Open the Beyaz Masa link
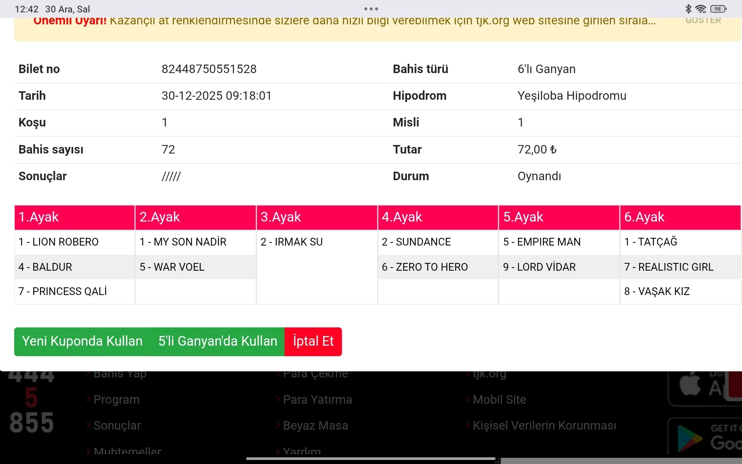The height and width of the screenshot is (464, 742). [x=315, y=425]
